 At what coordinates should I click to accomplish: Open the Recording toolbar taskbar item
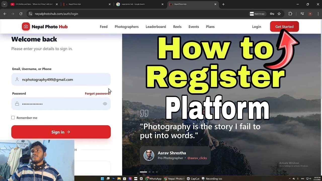pos(212,179)
